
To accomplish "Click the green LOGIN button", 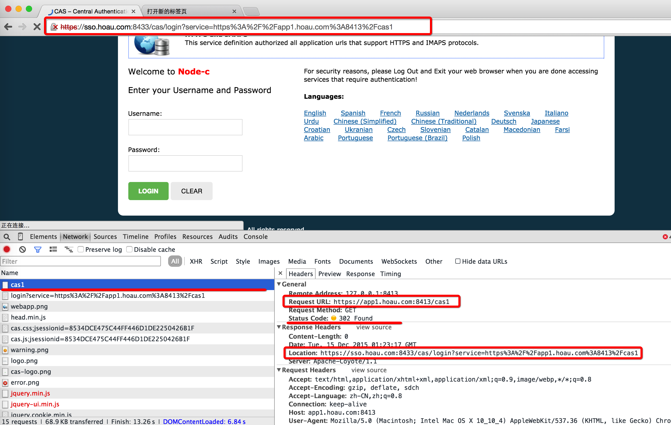I will pos(148,191).
